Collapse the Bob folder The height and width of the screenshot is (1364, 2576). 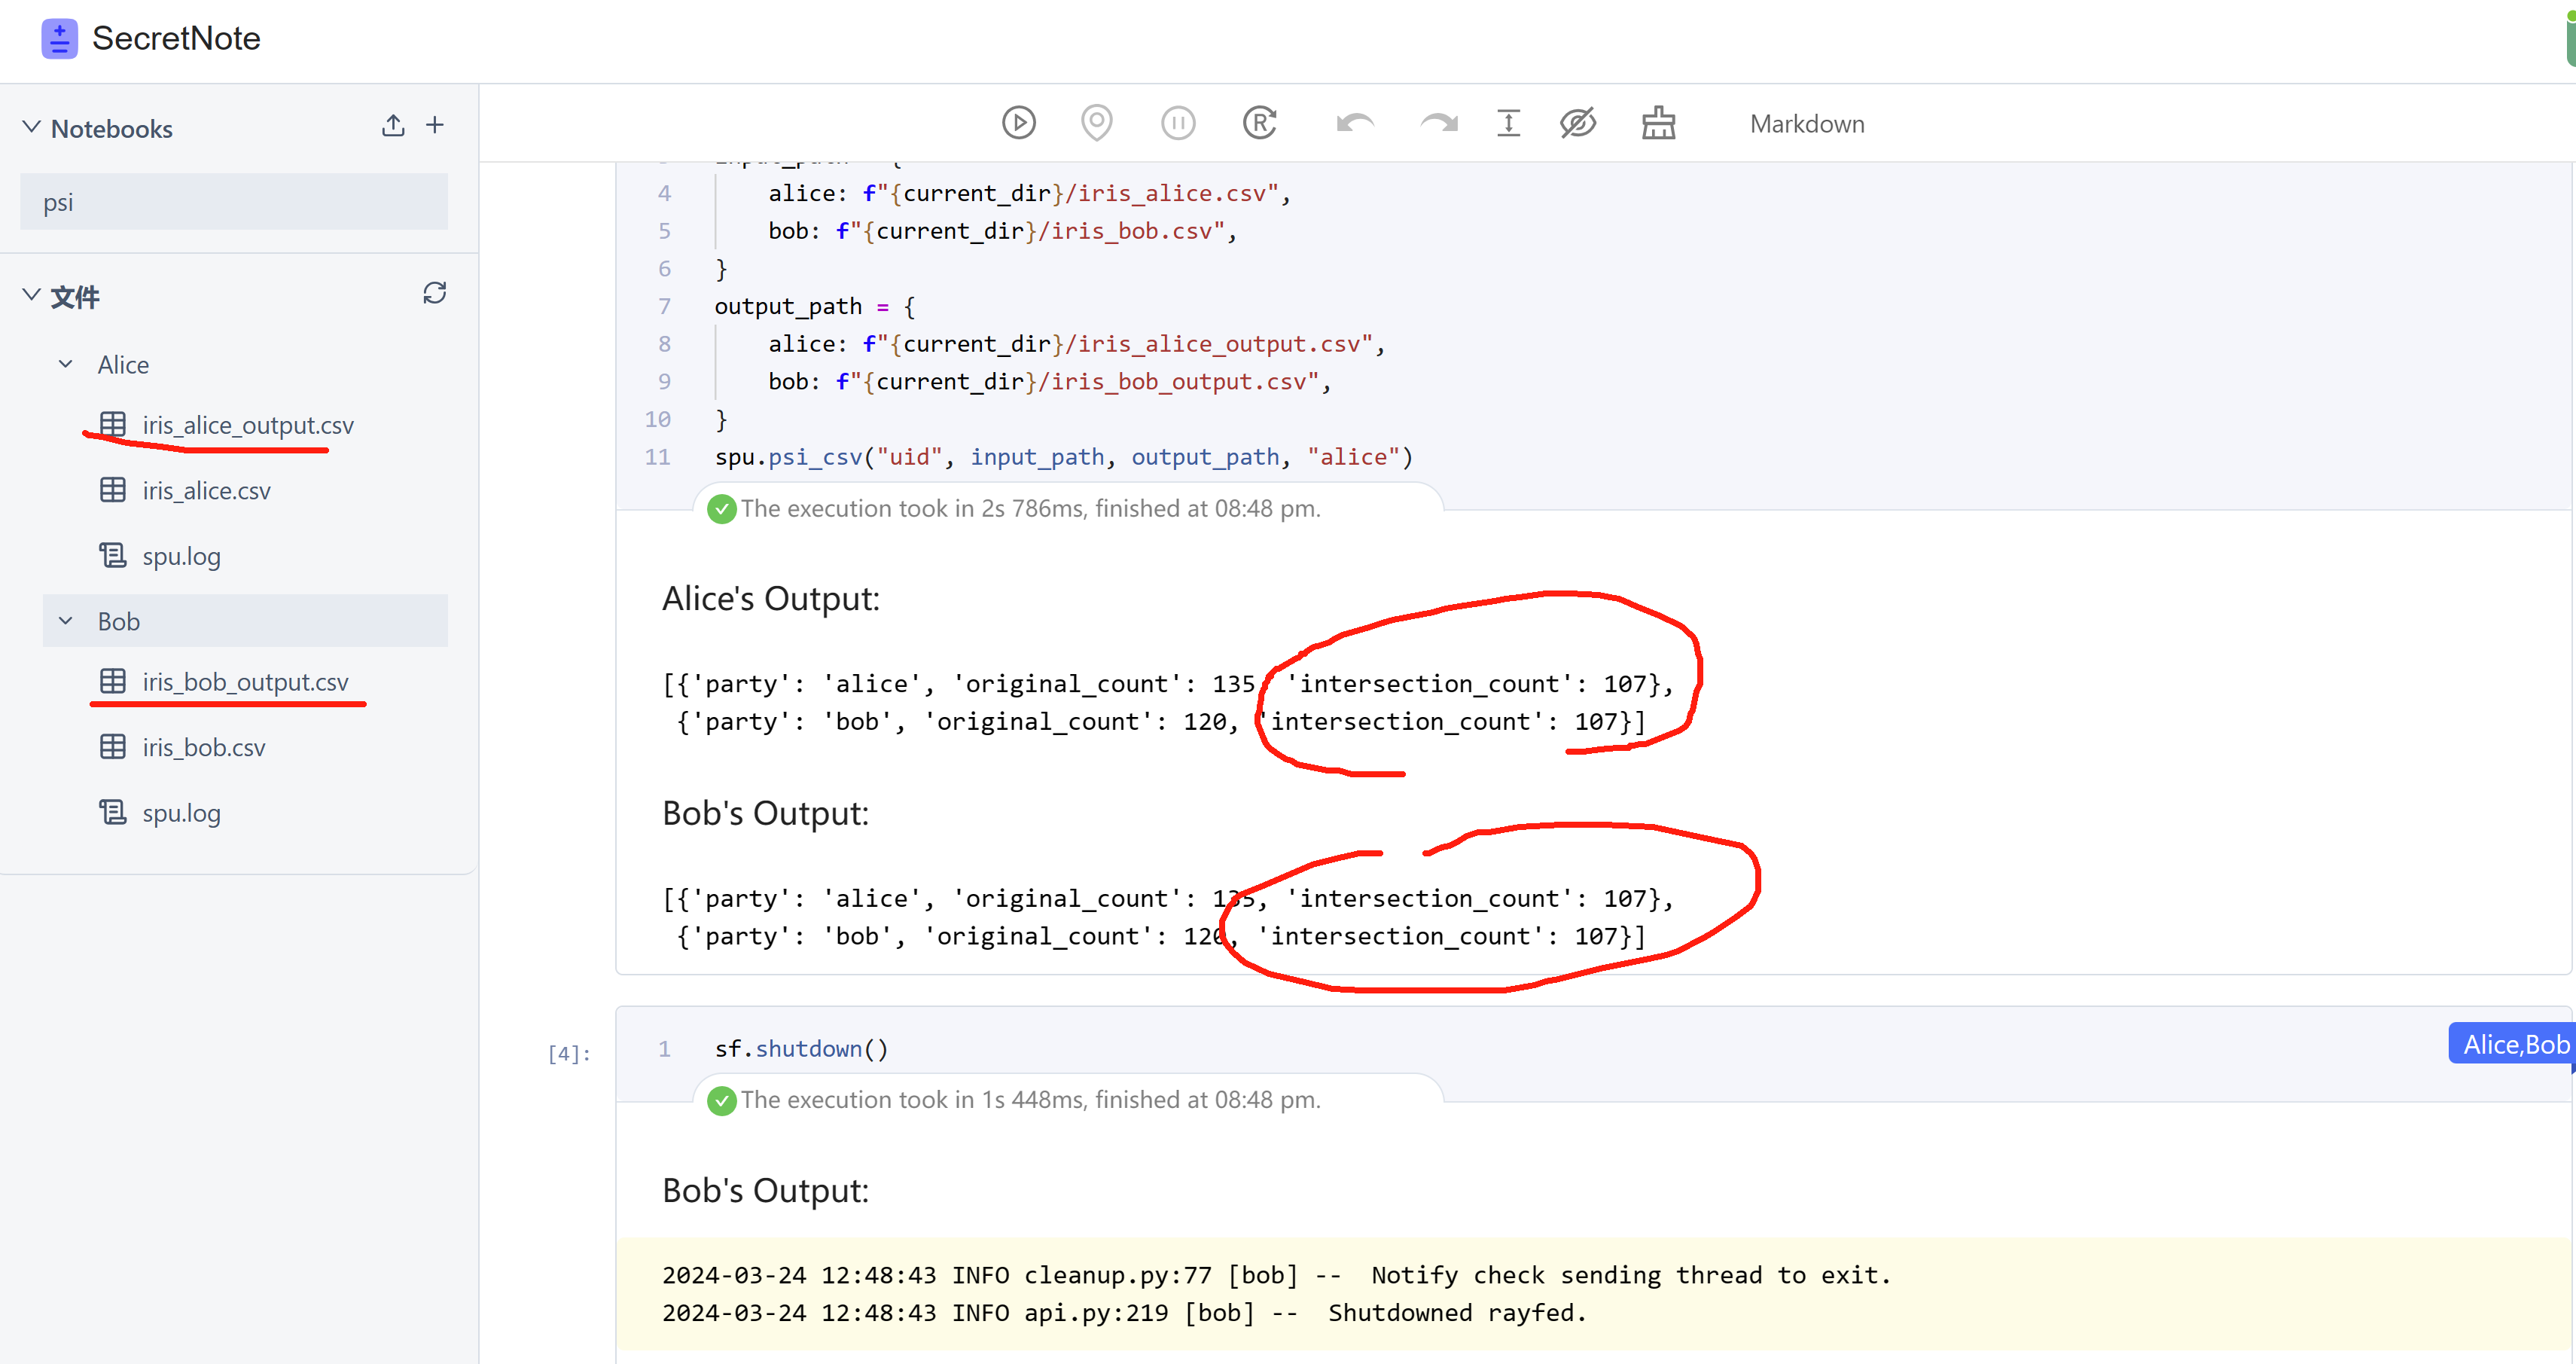(66, 621)
